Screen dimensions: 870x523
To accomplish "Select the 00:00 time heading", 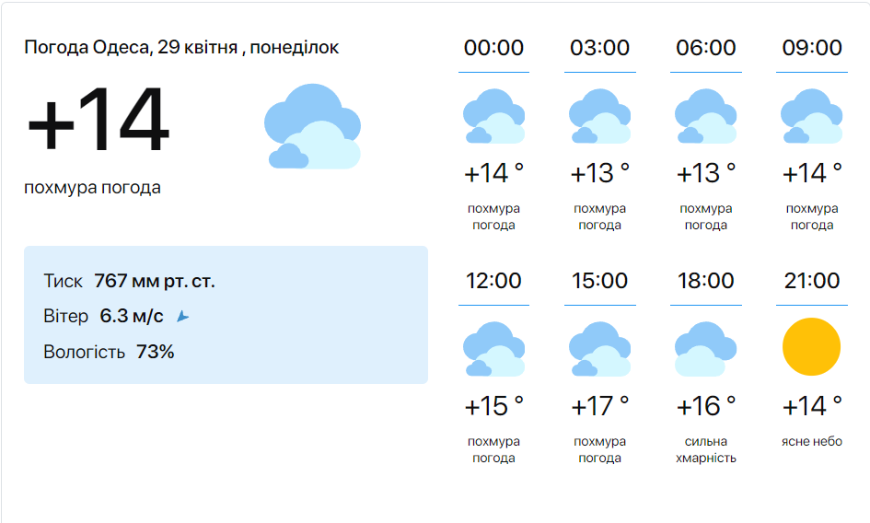I will click(x=493, y=48).
